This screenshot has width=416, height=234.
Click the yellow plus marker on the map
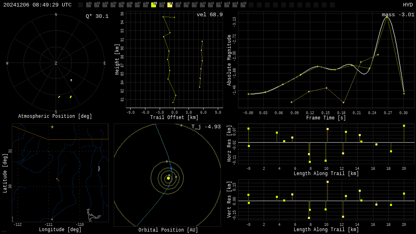coord(52,127)
